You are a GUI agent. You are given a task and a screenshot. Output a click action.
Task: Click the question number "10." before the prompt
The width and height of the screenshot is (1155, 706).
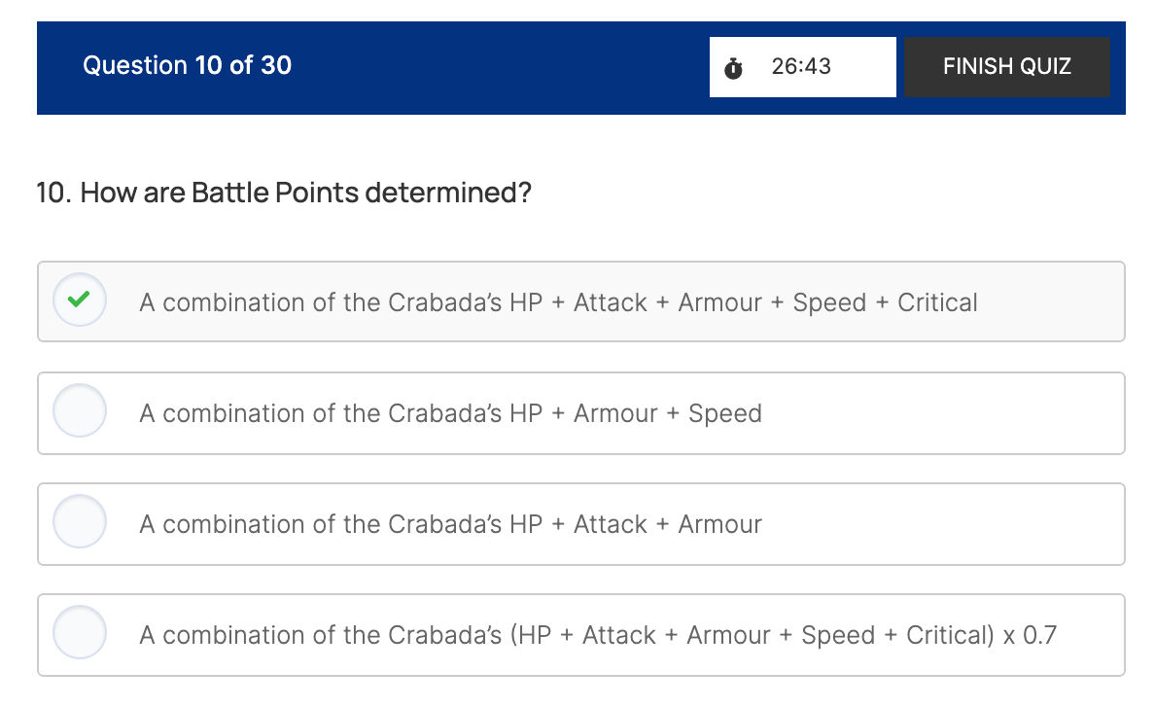tap(54, 193)
